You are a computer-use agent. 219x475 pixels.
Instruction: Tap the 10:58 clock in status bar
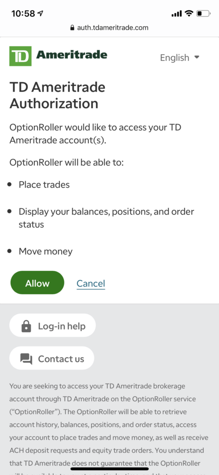(23, 13)
